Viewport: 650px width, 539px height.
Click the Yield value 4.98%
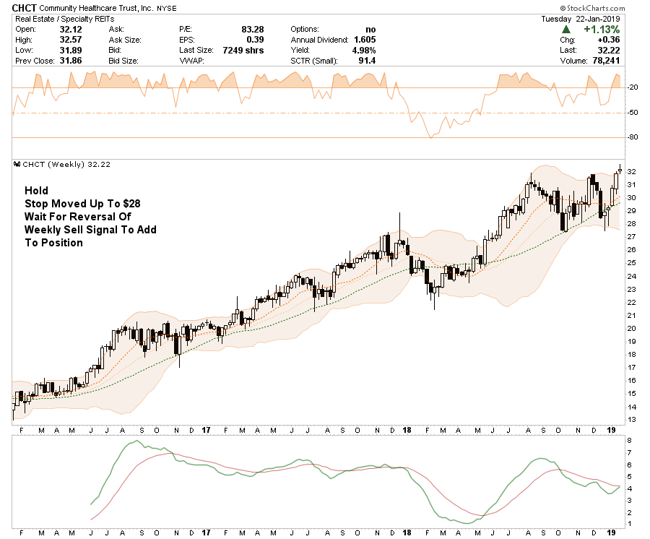[x=364, y=50]
